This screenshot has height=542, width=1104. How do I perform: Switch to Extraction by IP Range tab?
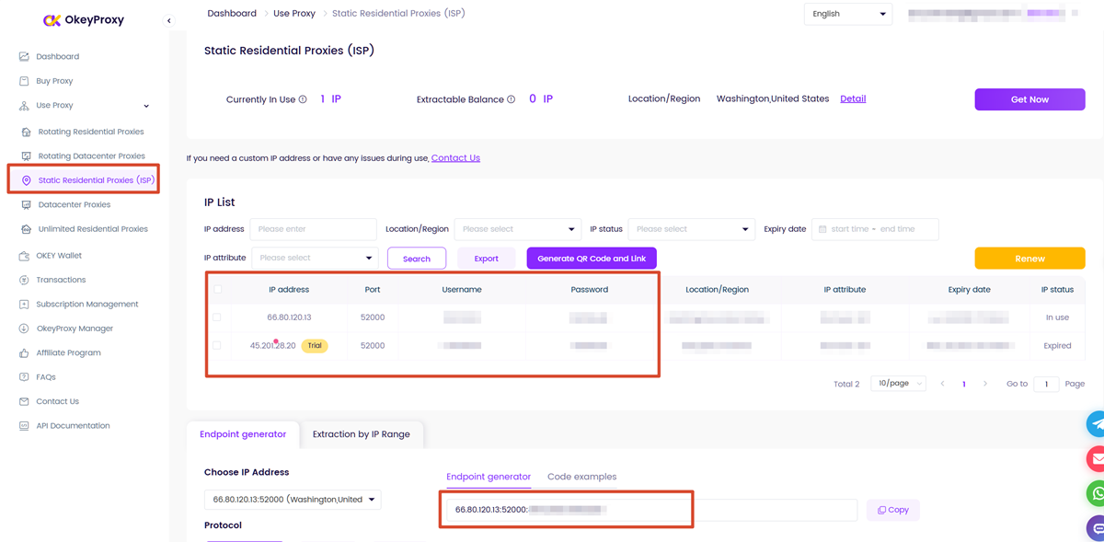[x=362, y=434]
